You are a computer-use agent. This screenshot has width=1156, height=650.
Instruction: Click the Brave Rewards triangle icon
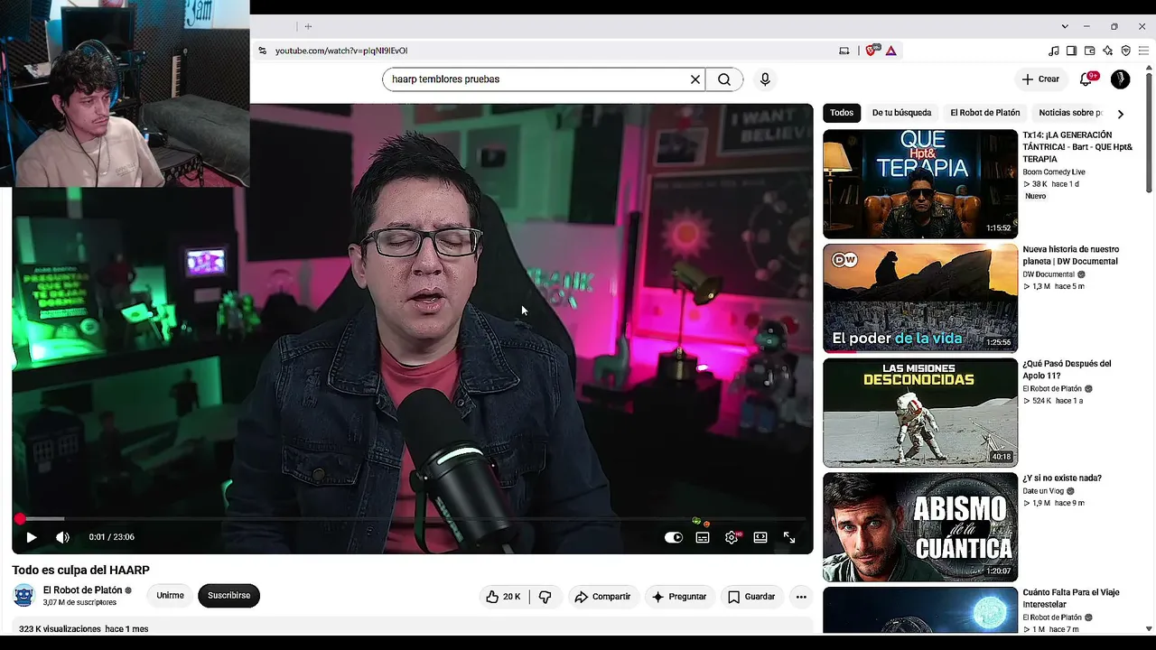891,51
